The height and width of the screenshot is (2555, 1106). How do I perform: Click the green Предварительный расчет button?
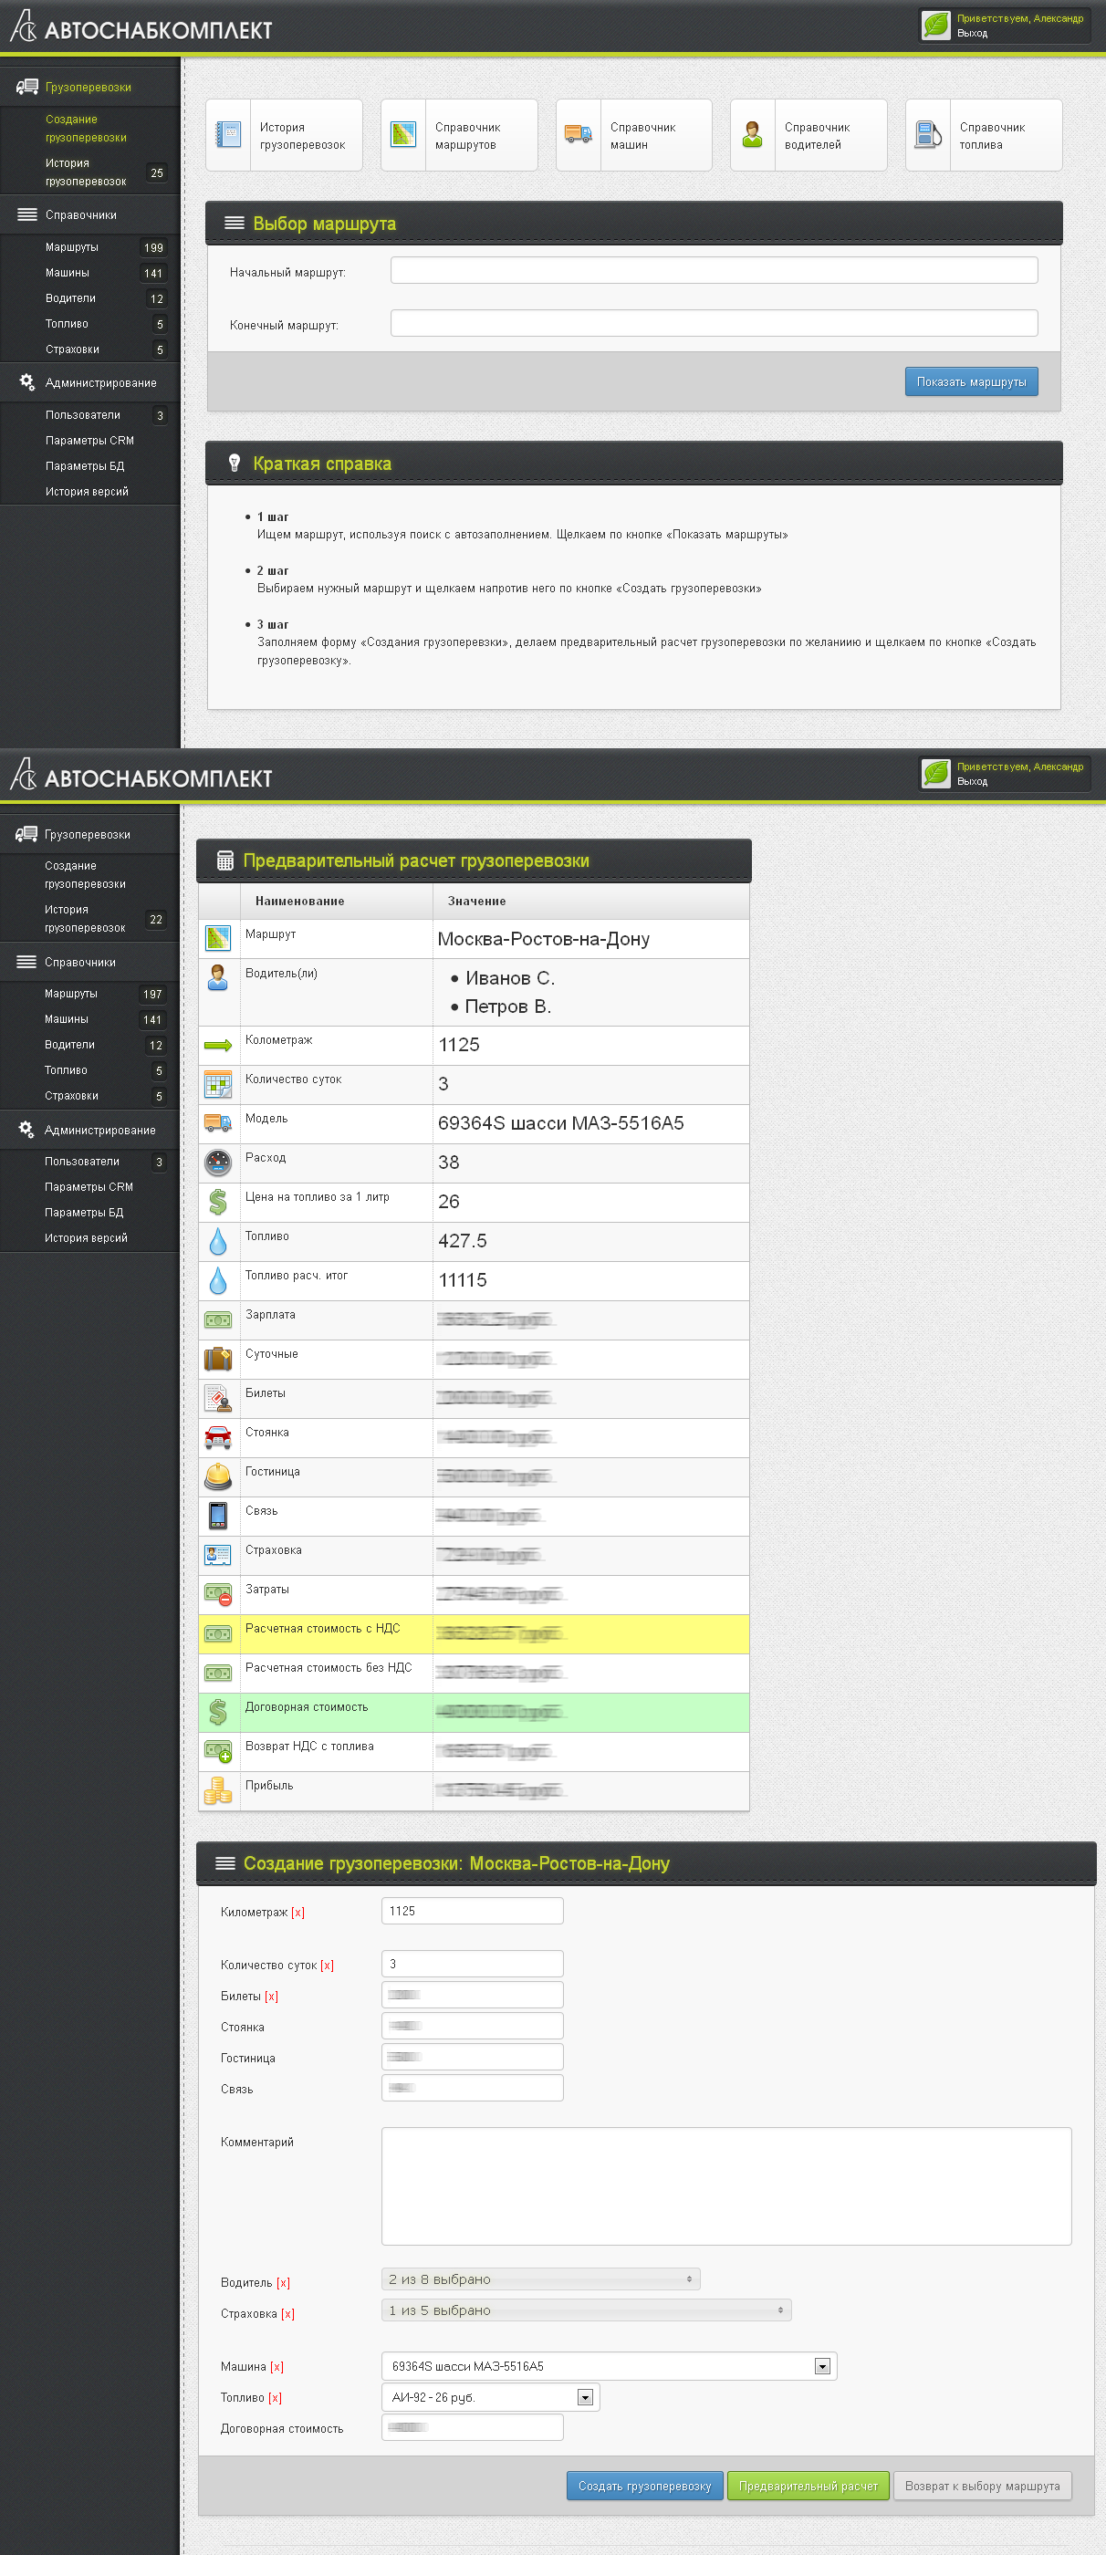pos(808,2486)
